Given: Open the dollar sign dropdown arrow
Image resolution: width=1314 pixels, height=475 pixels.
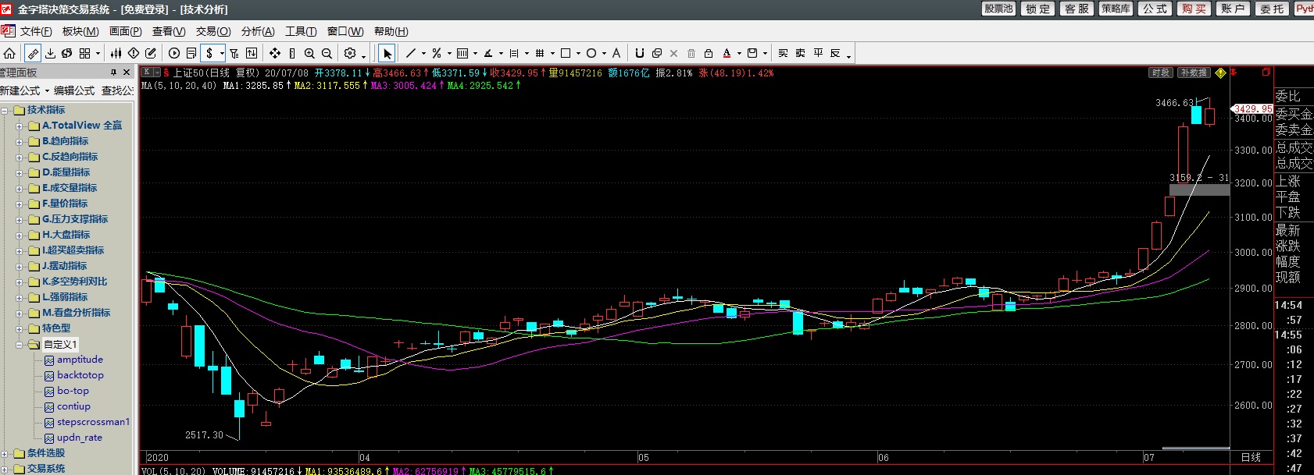Looking at the screenshot, I should coord(222,53).
